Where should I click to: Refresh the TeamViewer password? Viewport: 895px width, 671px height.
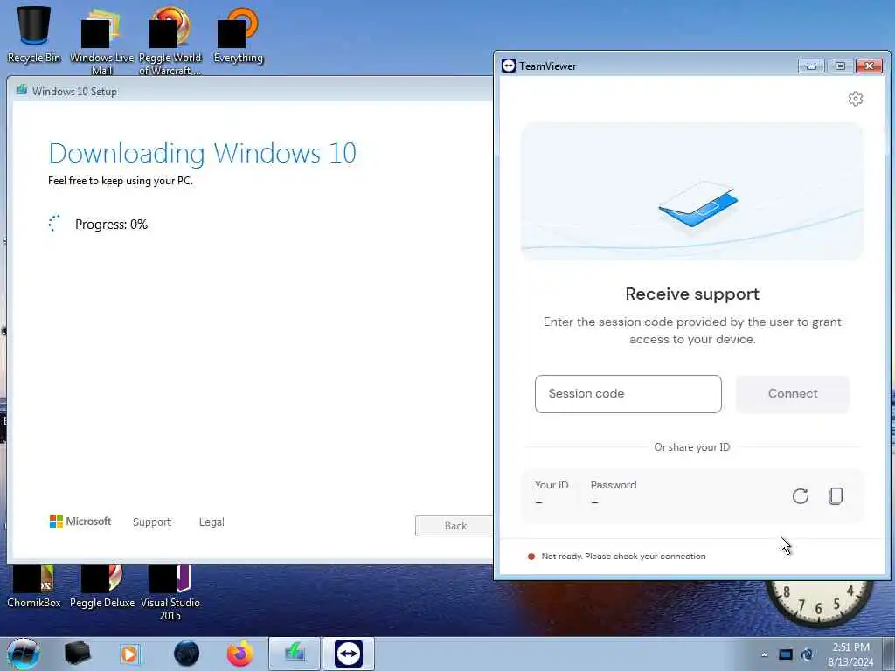[801, 496]
